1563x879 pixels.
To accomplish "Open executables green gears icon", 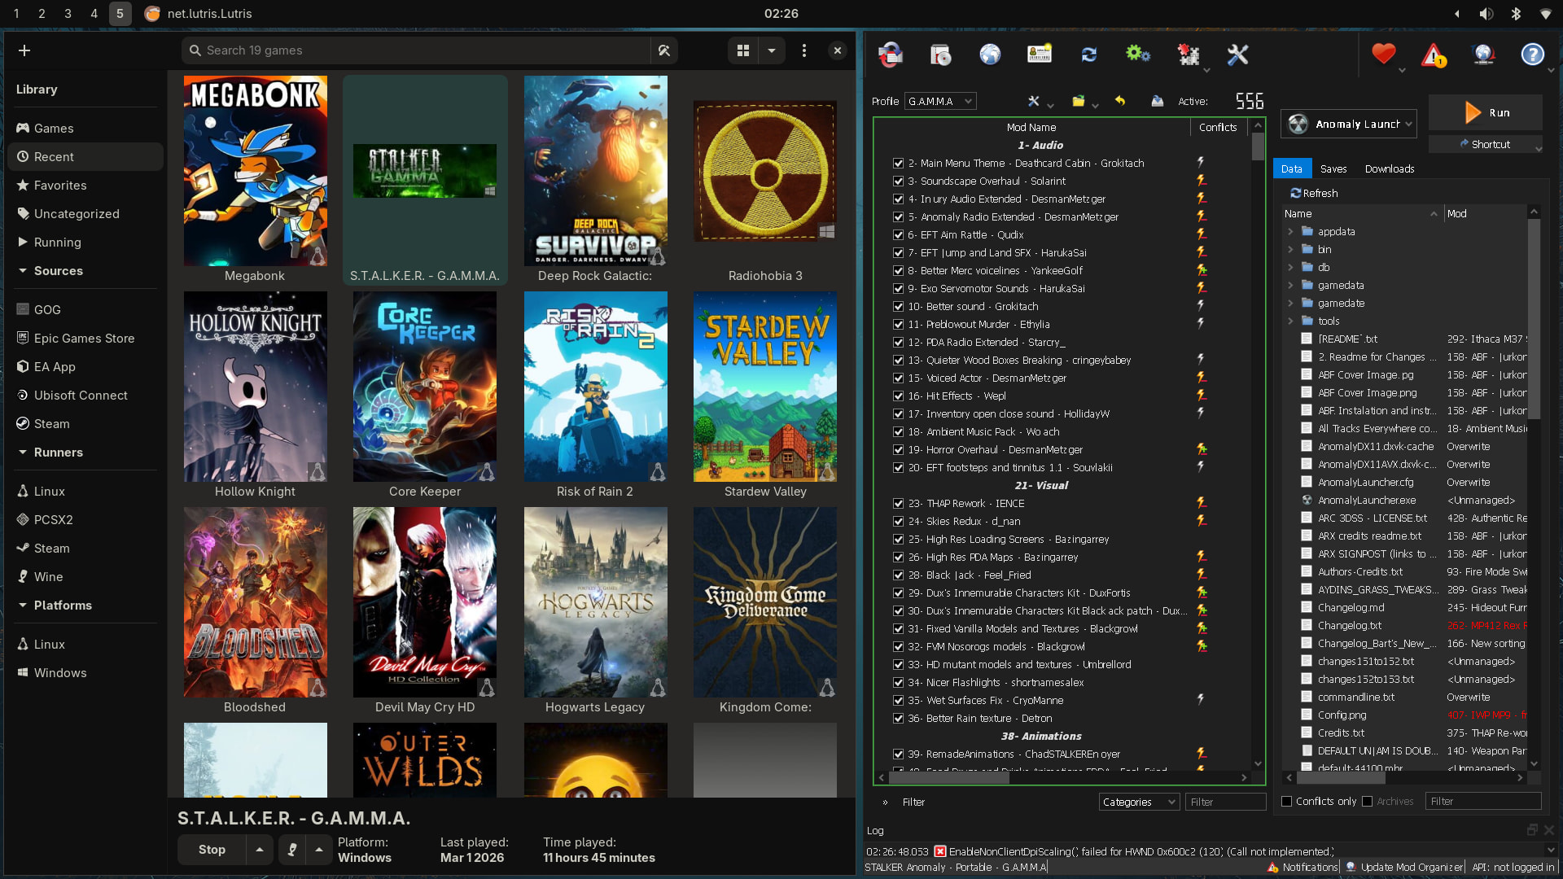I will pyautogui.click(x=1137, y=55).
